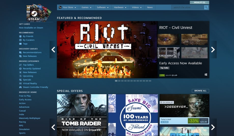Viewport: 234px width, 136px height.
Task: Open the Steam gift cards image
Action: [39, 13]
